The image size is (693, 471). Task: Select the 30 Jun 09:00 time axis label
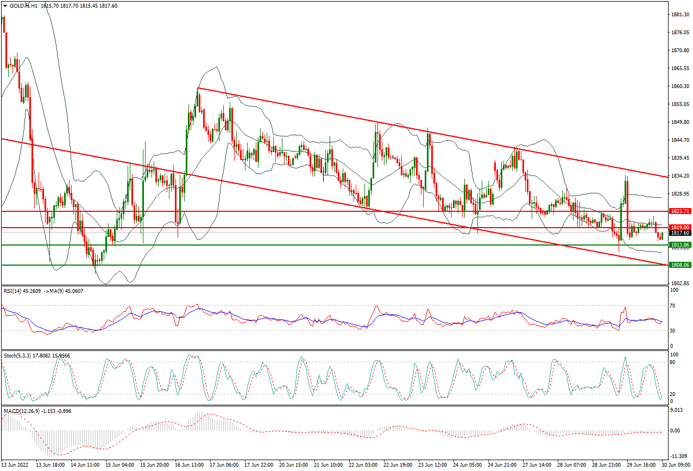click(676, 466)
